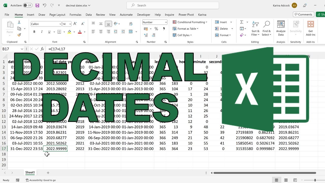Open the font name Calibri dropdown
325x183 pixels.
coord(60,24)
